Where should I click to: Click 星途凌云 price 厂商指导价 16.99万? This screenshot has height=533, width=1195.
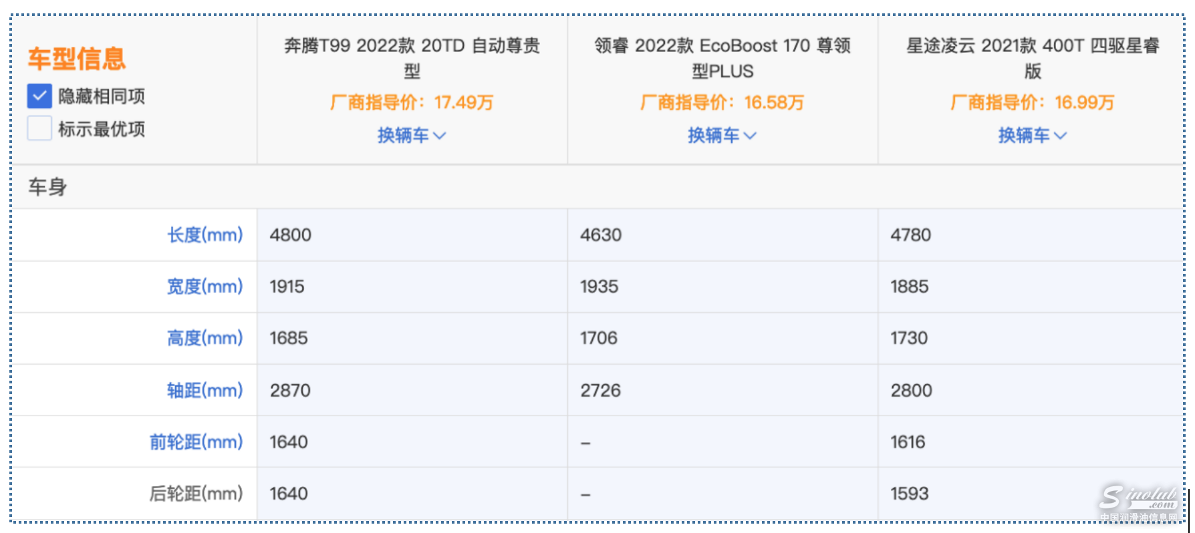(1033, 103)
